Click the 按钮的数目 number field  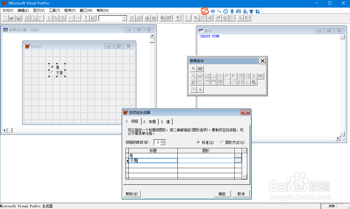click(x=157, y=142)
